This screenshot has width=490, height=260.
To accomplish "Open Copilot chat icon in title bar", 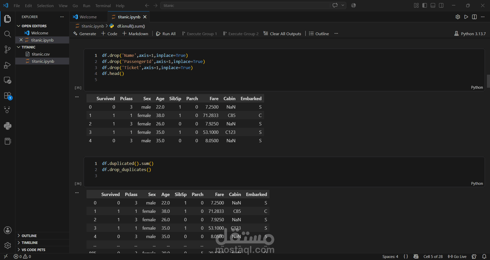I will (x=335, y=5).
